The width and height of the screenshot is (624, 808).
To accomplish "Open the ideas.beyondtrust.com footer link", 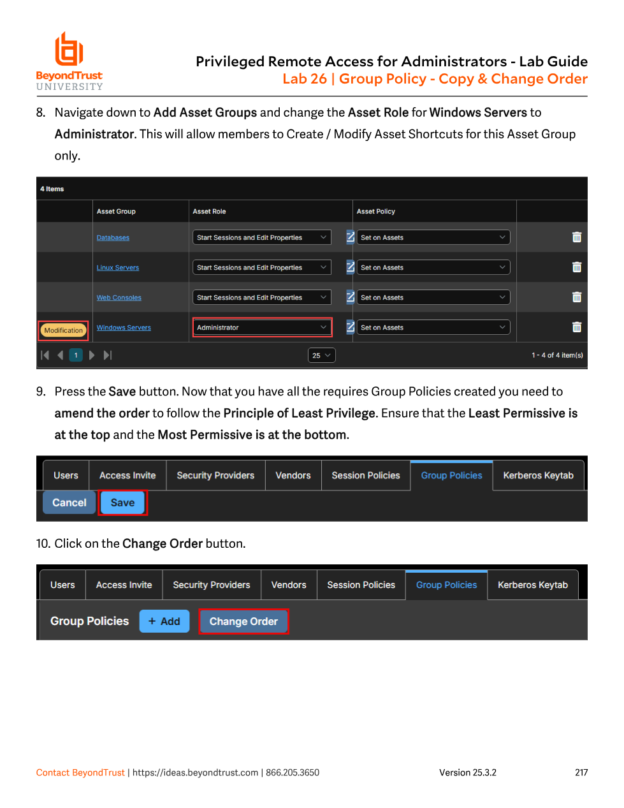I will pyautogui.click(x=195, y=772).
